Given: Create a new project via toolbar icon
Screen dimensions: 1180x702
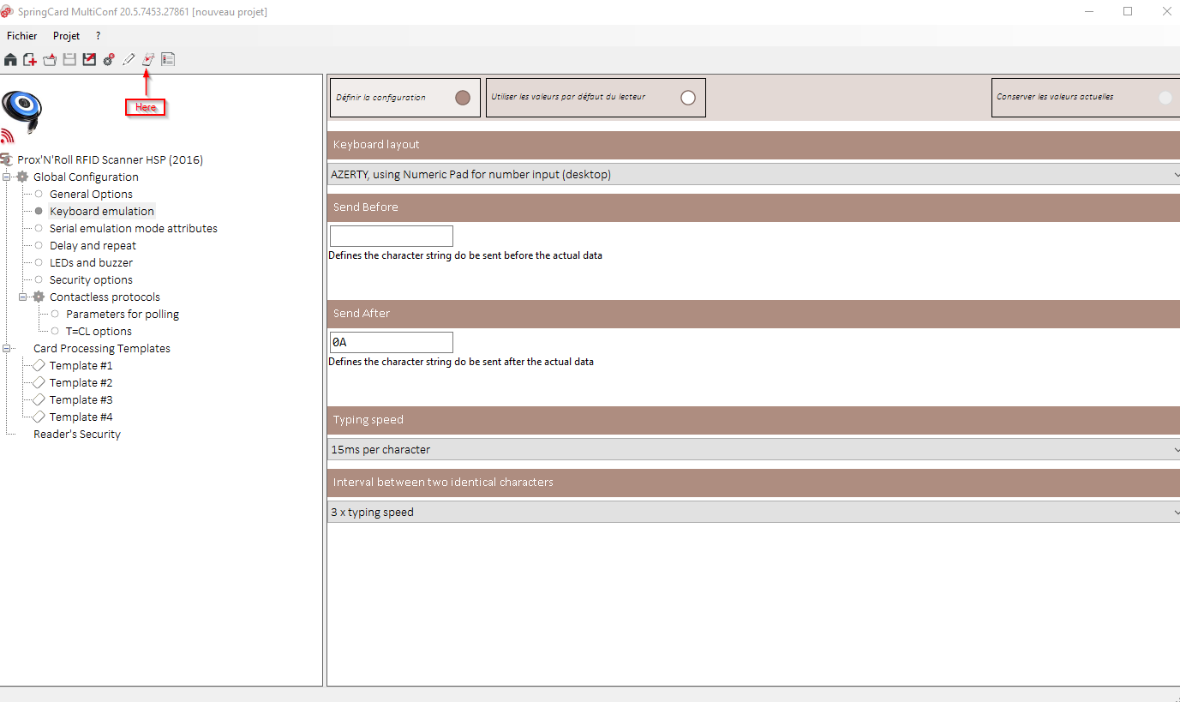Looking at the screenshot, I should 29,59.
